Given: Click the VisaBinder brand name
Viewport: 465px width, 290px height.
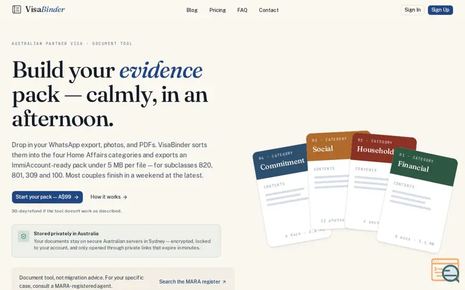Looking at the screenshot, I should [45, 9].
